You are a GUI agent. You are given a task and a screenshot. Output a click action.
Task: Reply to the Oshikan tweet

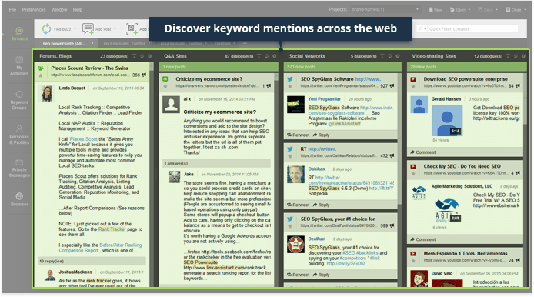pyautogui.click(x=321, y=205)
